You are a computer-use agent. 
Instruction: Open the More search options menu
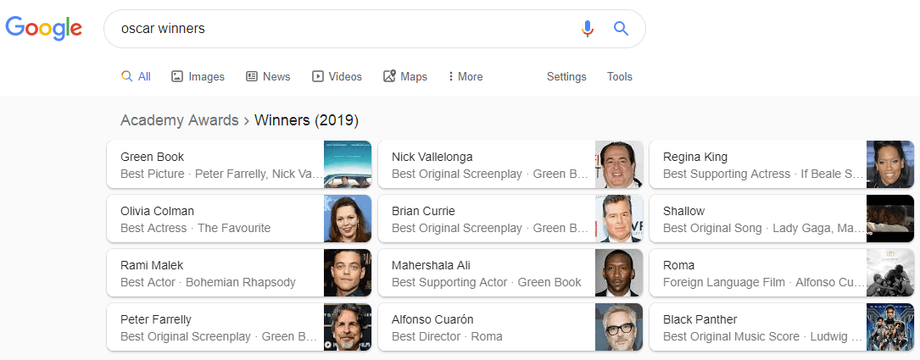[466, 77]
